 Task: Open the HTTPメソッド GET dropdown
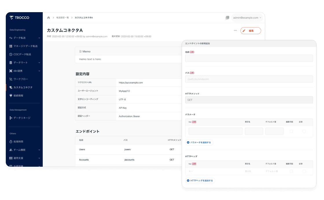point(249,100)
